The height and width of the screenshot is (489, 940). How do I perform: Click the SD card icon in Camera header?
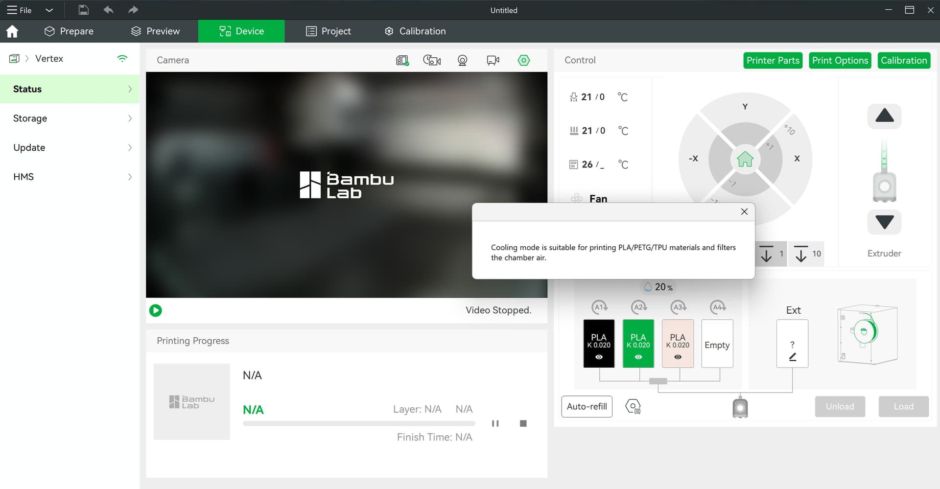(x=402, y=60)
